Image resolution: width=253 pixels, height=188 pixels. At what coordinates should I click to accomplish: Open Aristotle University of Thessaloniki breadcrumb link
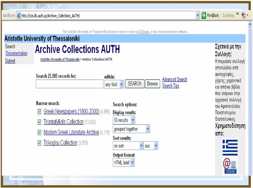(x=60, y=59)
